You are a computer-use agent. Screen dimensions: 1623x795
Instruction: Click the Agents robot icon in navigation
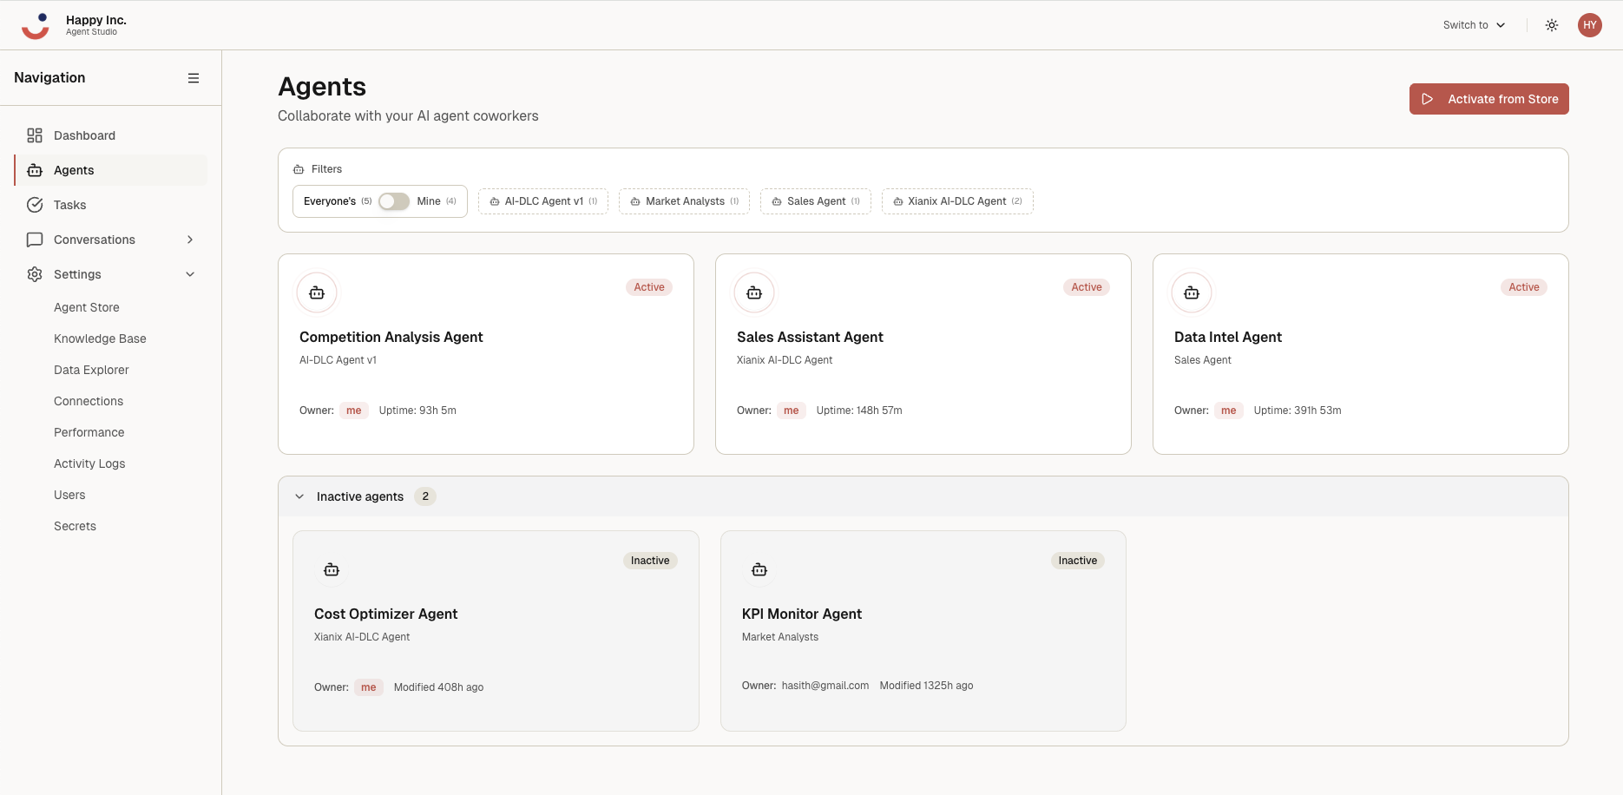[34, 170]
